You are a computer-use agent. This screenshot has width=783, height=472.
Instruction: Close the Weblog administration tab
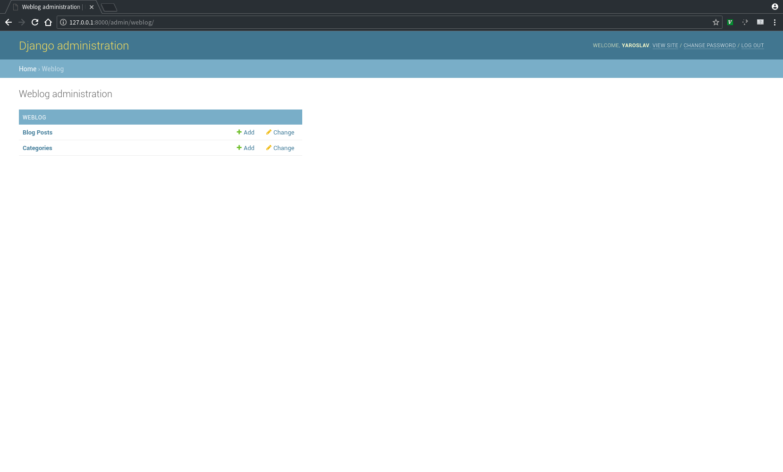[x=92, y=7]
